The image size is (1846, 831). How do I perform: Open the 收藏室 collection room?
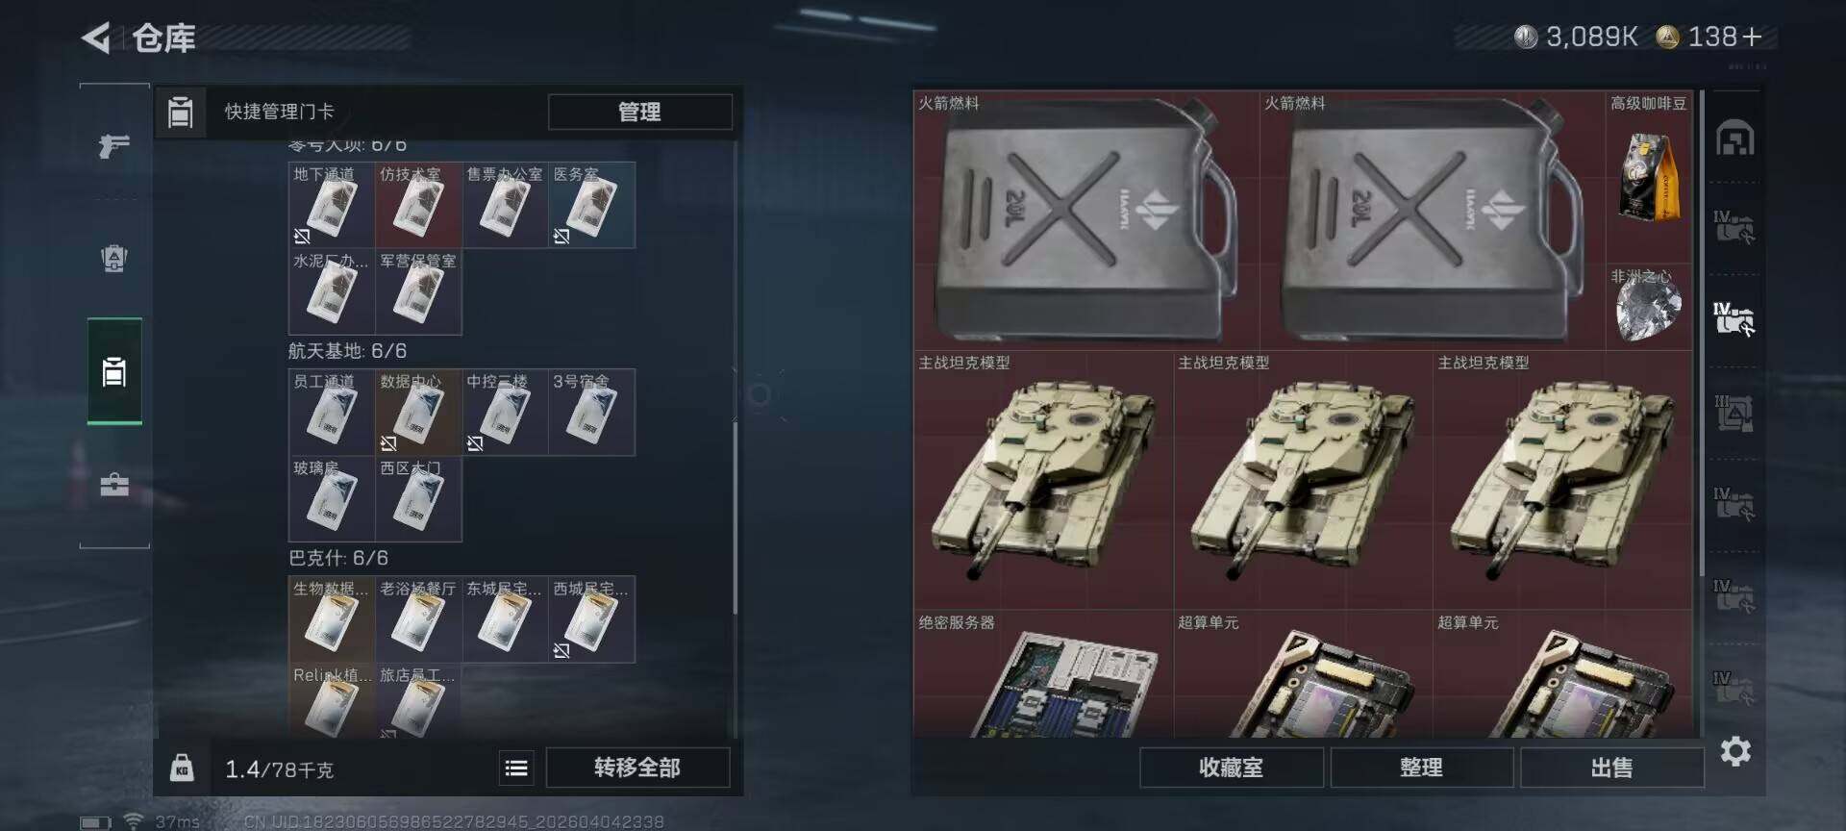[x=1231, y=768]
